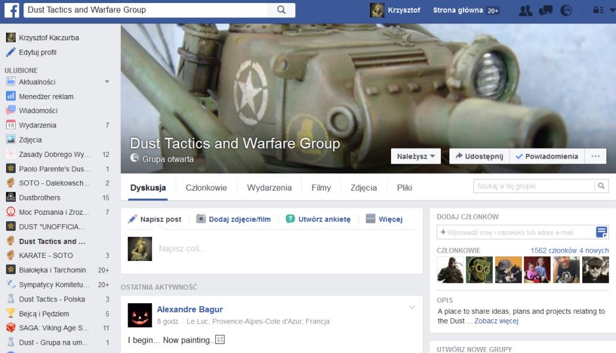Open privacy shortcuts lock icon
Viewport: 616px width, 353px height.
click(x=598, y=10)
